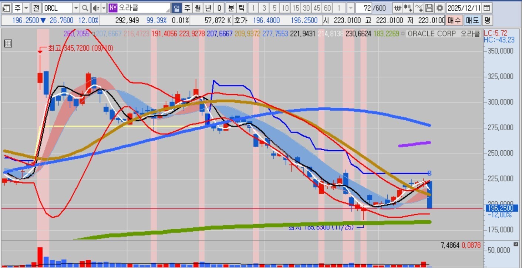Click the 매수 buy button
The image size is (522, 268).
454,20
